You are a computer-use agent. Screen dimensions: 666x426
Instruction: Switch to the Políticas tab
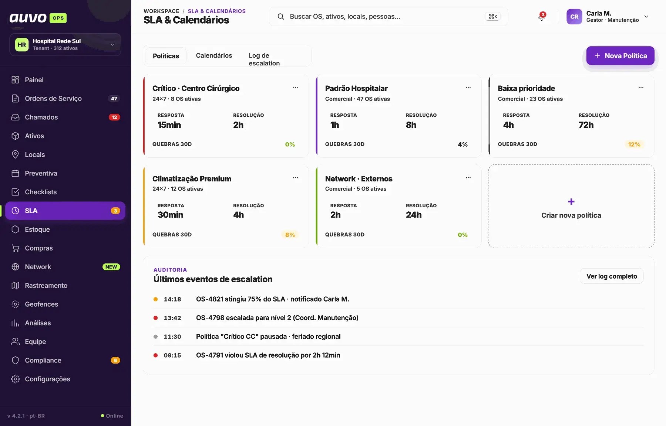point(166,56)
